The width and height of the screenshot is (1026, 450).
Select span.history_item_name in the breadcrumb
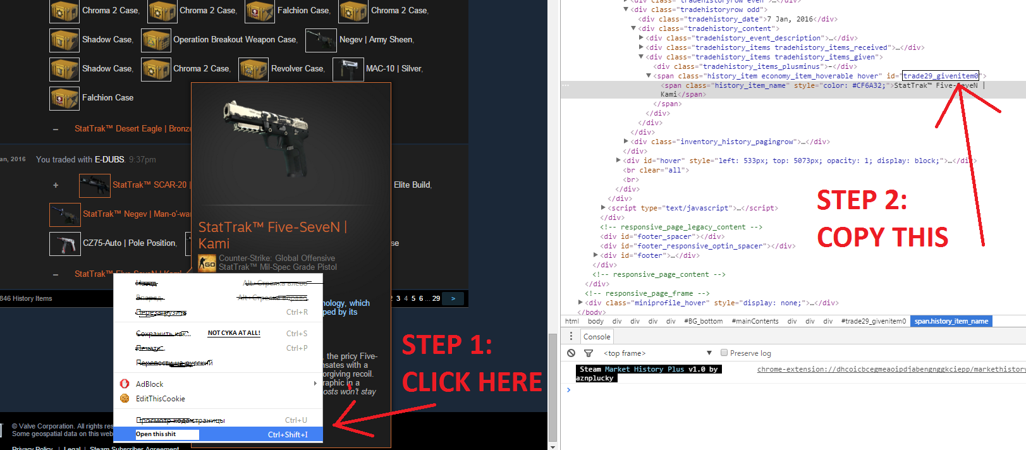coord(951,321)
